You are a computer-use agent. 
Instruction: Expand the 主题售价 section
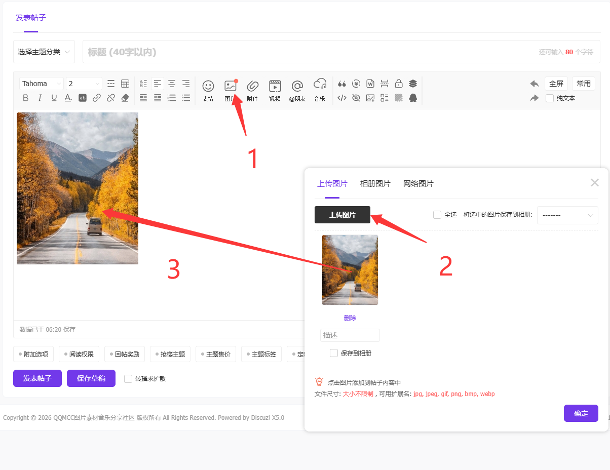[216, 354]
